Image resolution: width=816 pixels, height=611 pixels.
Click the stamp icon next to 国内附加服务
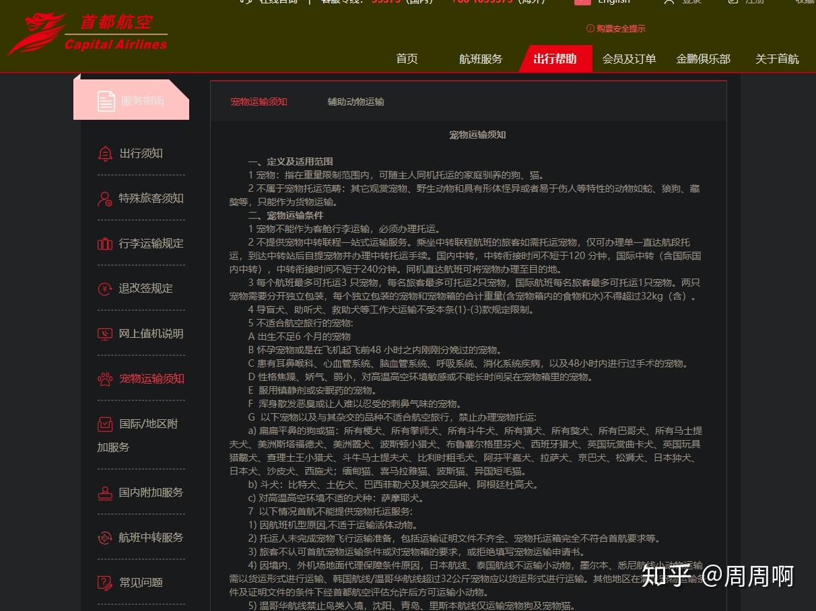tap(105, 493)
